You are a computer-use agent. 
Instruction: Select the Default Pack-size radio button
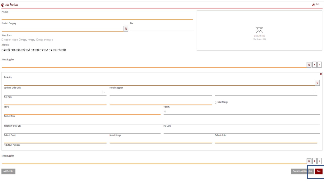coord(5,145)
